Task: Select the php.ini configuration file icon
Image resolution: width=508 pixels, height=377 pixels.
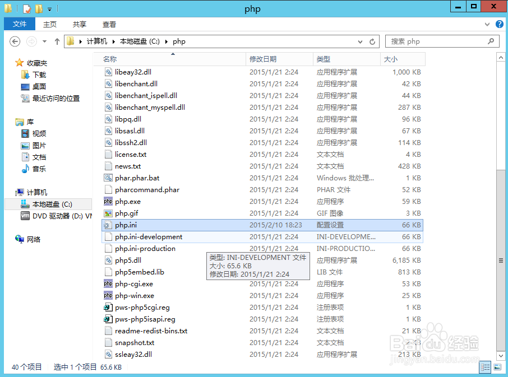Action: pos(108,225)
